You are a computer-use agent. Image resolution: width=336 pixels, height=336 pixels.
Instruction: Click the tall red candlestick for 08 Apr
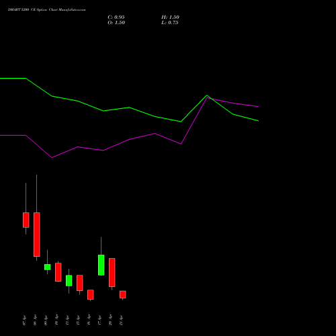click(37, 235)
